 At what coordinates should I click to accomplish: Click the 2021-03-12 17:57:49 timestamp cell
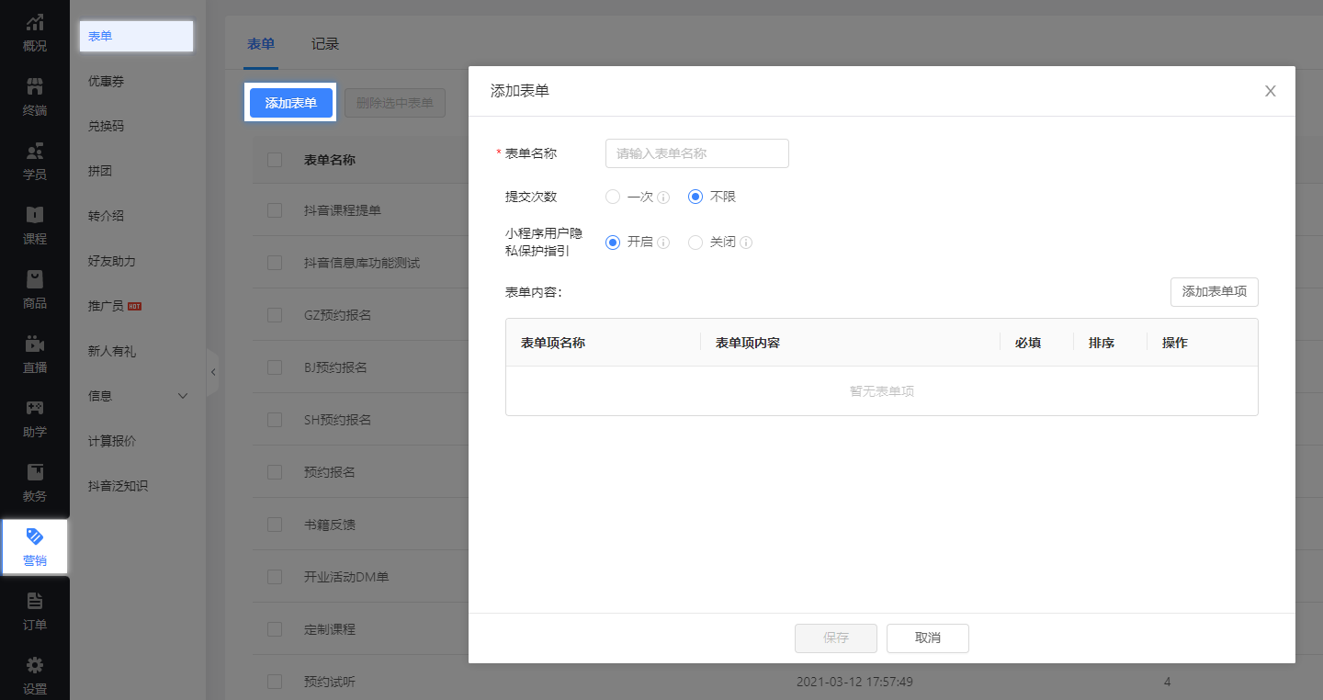(x=854, y=682)
